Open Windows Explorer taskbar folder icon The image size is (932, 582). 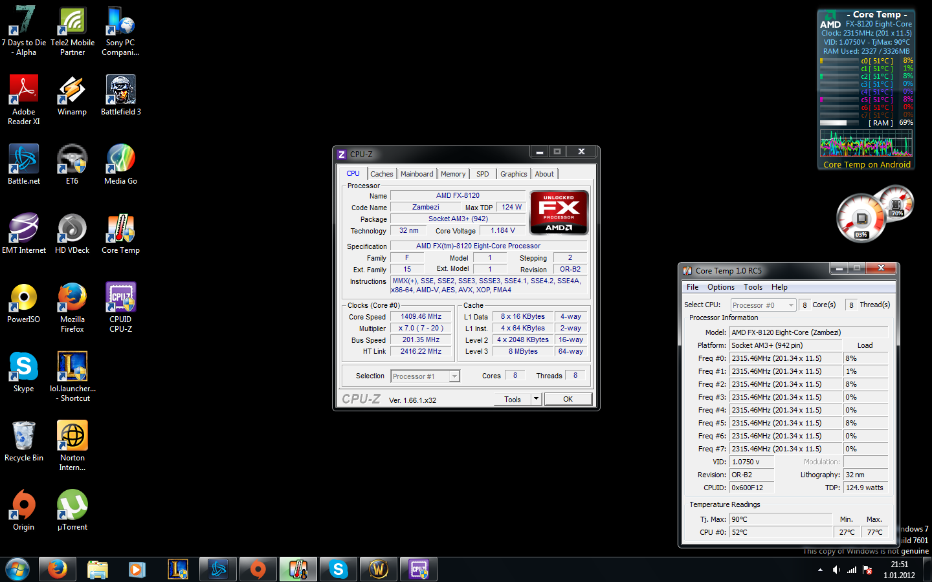(x=97, y=569)
